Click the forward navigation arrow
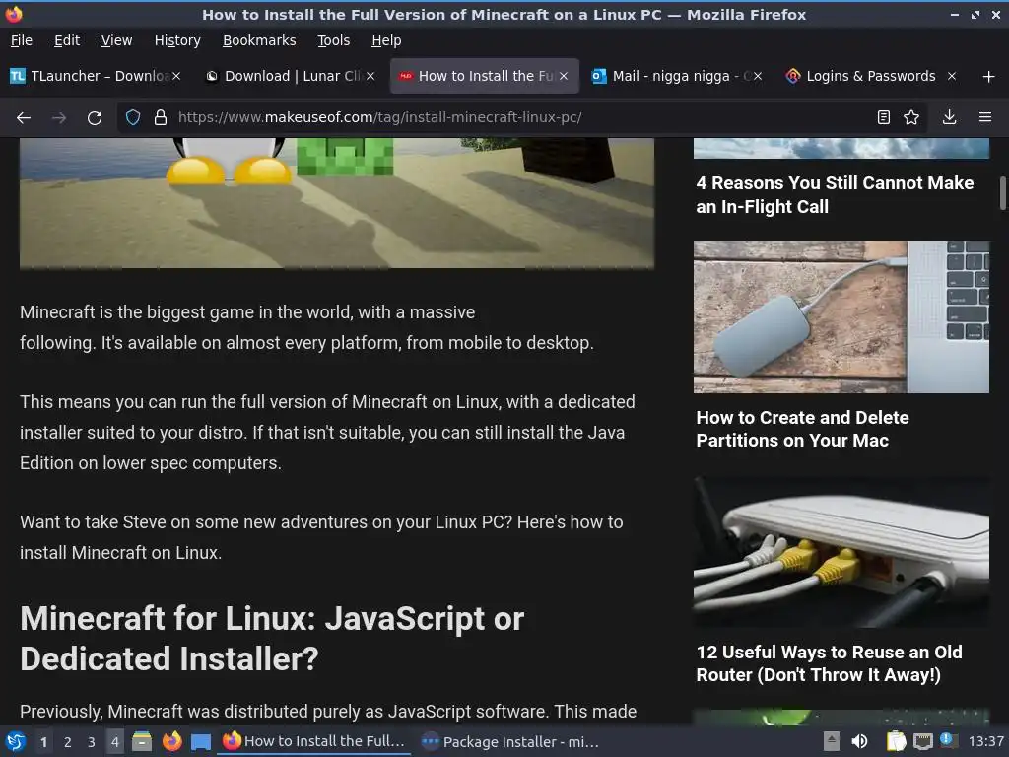This screenshot has height=757, width=1009. click(x=59, y=118)
